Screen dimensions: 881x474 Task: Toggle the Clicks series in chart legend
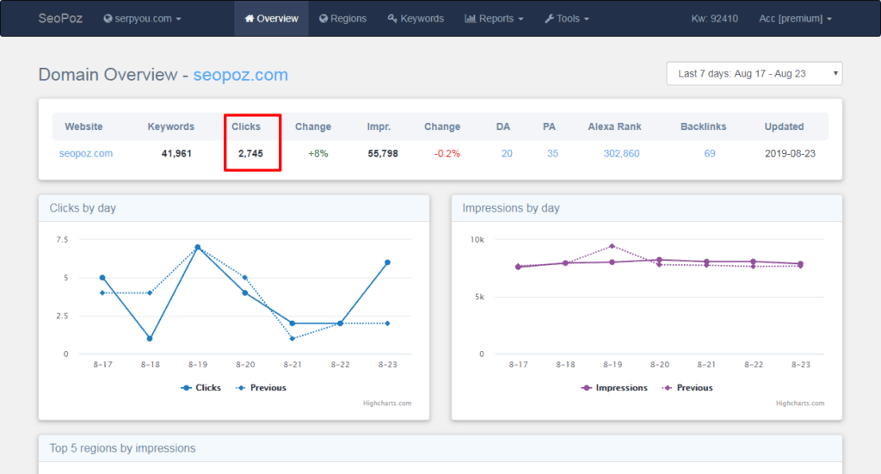[x=201, y=387]
